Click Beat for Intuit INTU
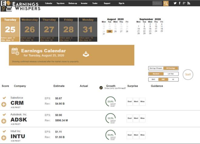 [130, 135]
